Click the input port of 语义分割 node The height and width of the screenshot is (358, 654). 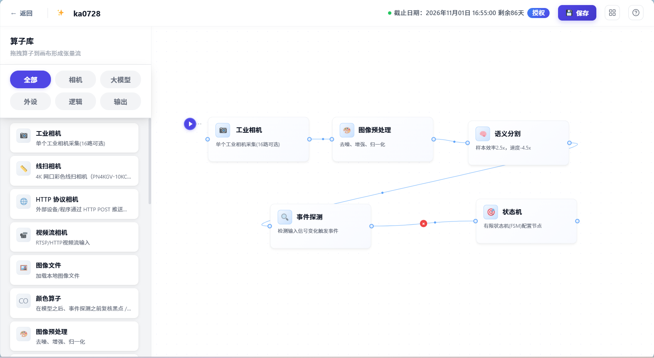(x=468, y=143)
